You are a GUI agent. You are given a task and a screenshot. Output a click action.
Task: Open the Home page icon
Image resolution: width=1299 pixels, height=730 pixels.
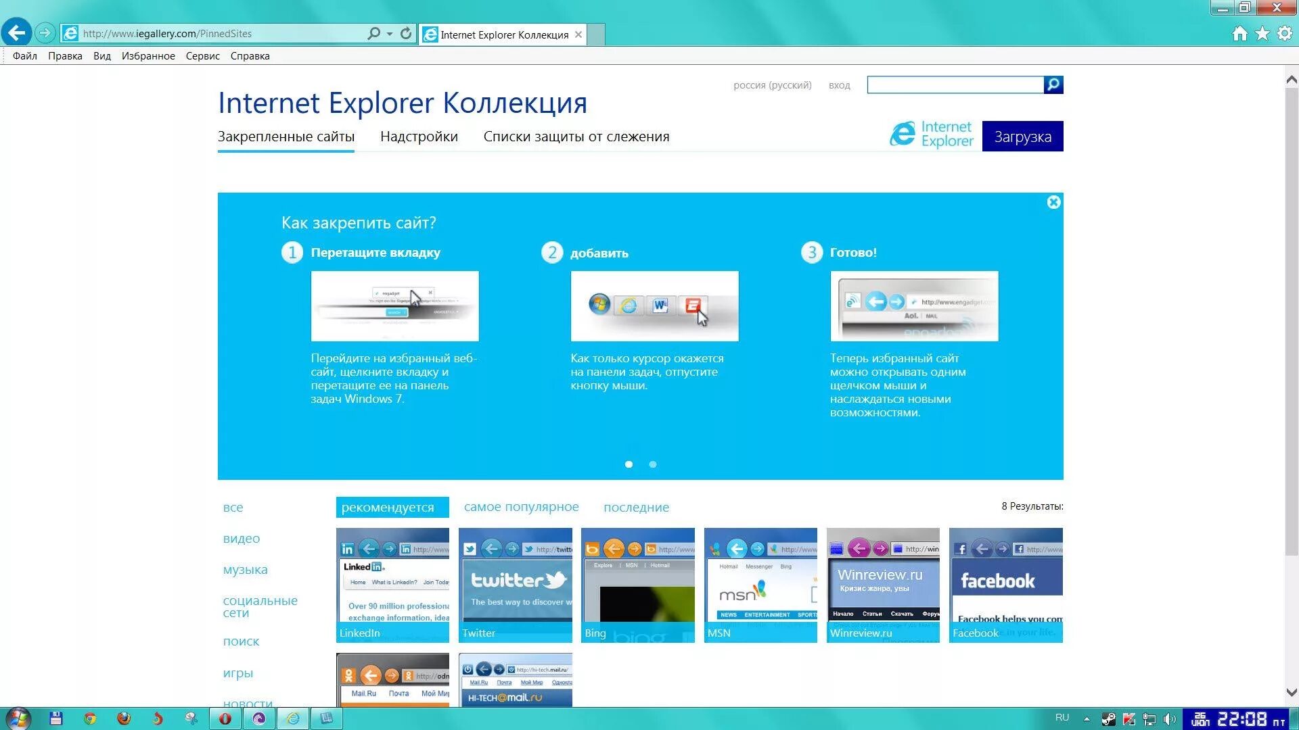click(x=1239, y=33)
